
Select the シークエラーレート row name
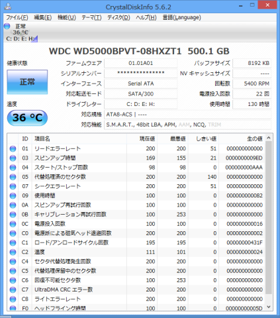58,186
